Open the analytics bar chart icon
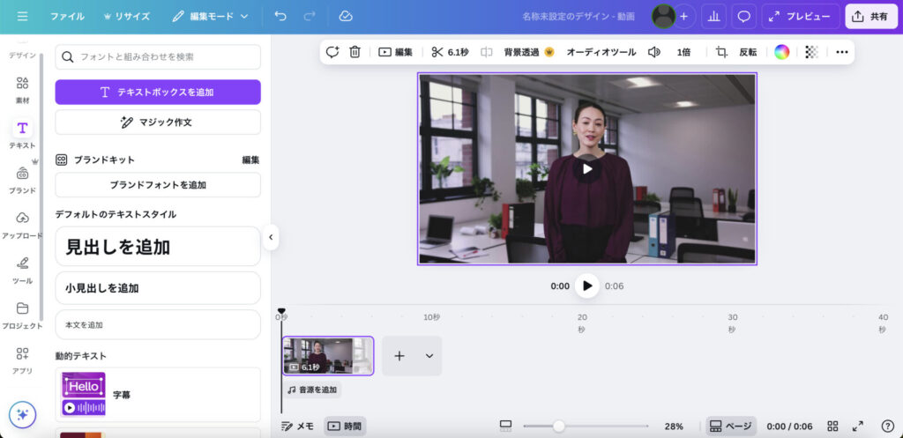Image resolution: width=903 pixels, height=438 pixels. coord(713,17)
